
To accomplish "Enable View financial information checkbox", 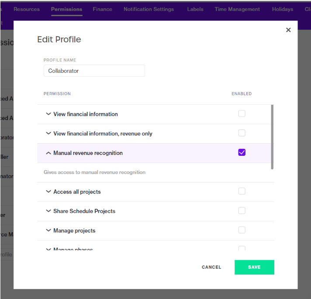I will pyautogui.click(x=242, y=113).
